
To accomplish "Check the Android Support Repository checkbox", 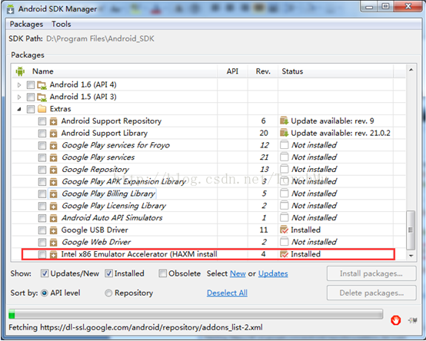I will tap(42, 121).
